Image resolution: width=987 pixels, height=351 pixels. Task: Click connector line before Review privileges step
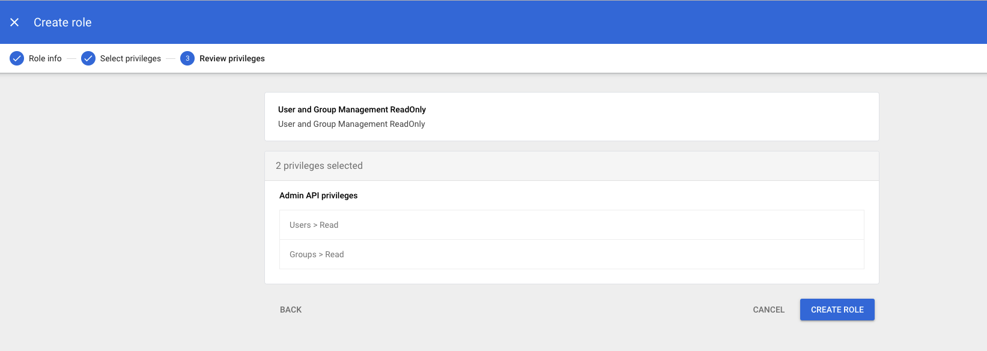171,58
